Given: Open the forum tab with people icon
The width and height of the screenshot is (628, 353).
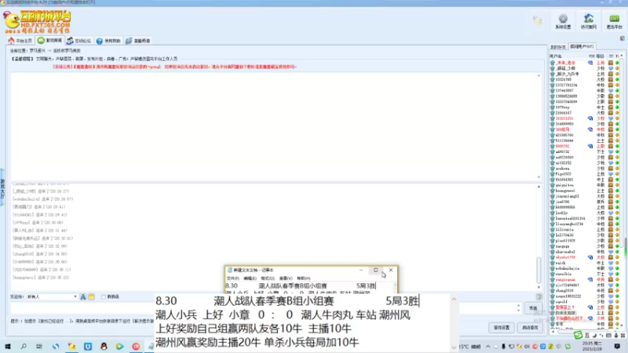Looking at the screenshot, I should (x=79, y=41).
